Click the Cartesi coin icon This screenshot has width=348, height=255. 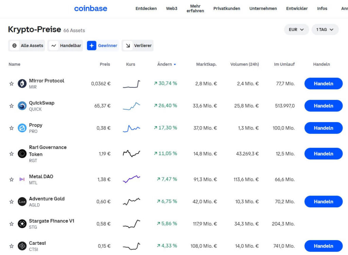point(22,246)
